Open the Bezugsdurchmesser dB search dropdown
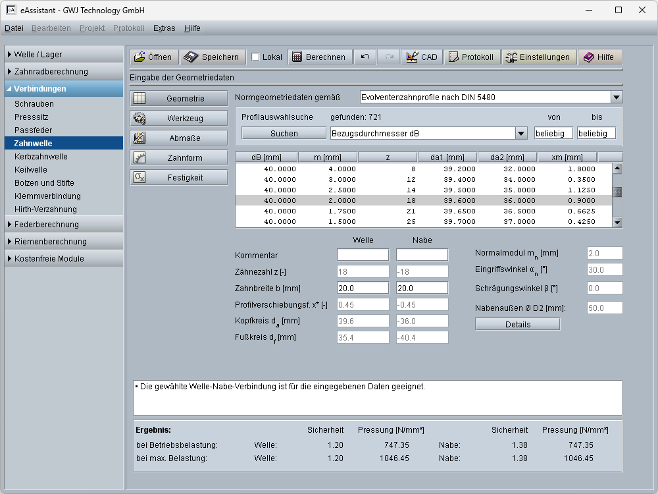The image size is (658, 494). coord(521,134)
